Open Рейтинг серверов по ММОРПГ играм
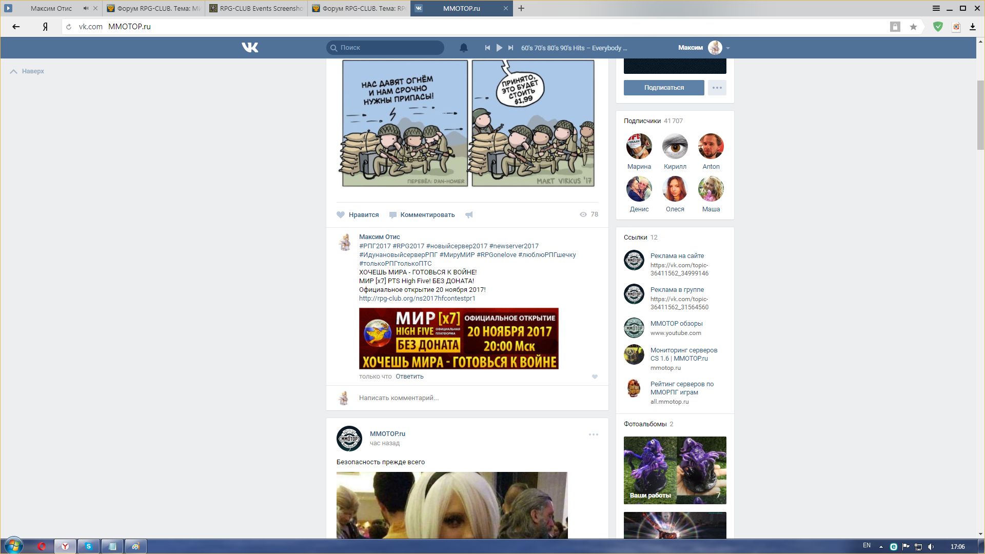 682,388
